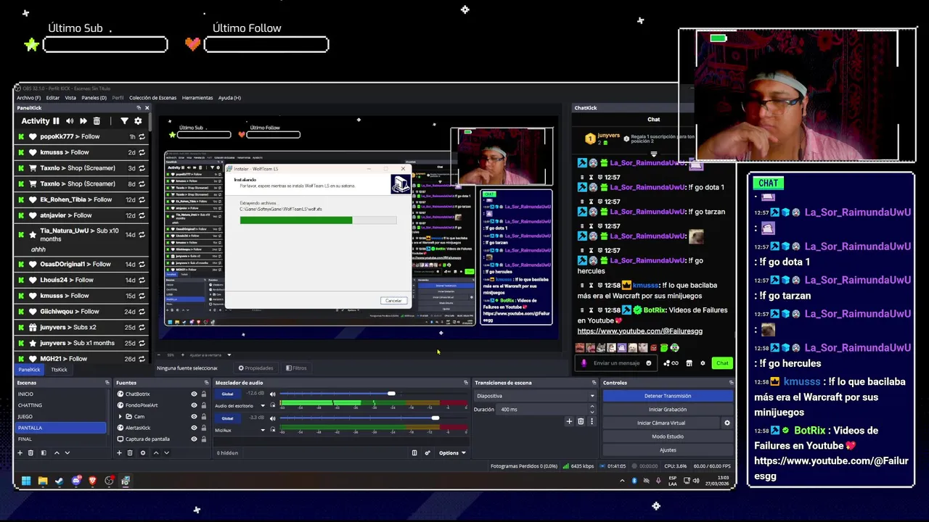
Task: Open the audio mixer Options dropdown
Action: [x=452, y=453]
